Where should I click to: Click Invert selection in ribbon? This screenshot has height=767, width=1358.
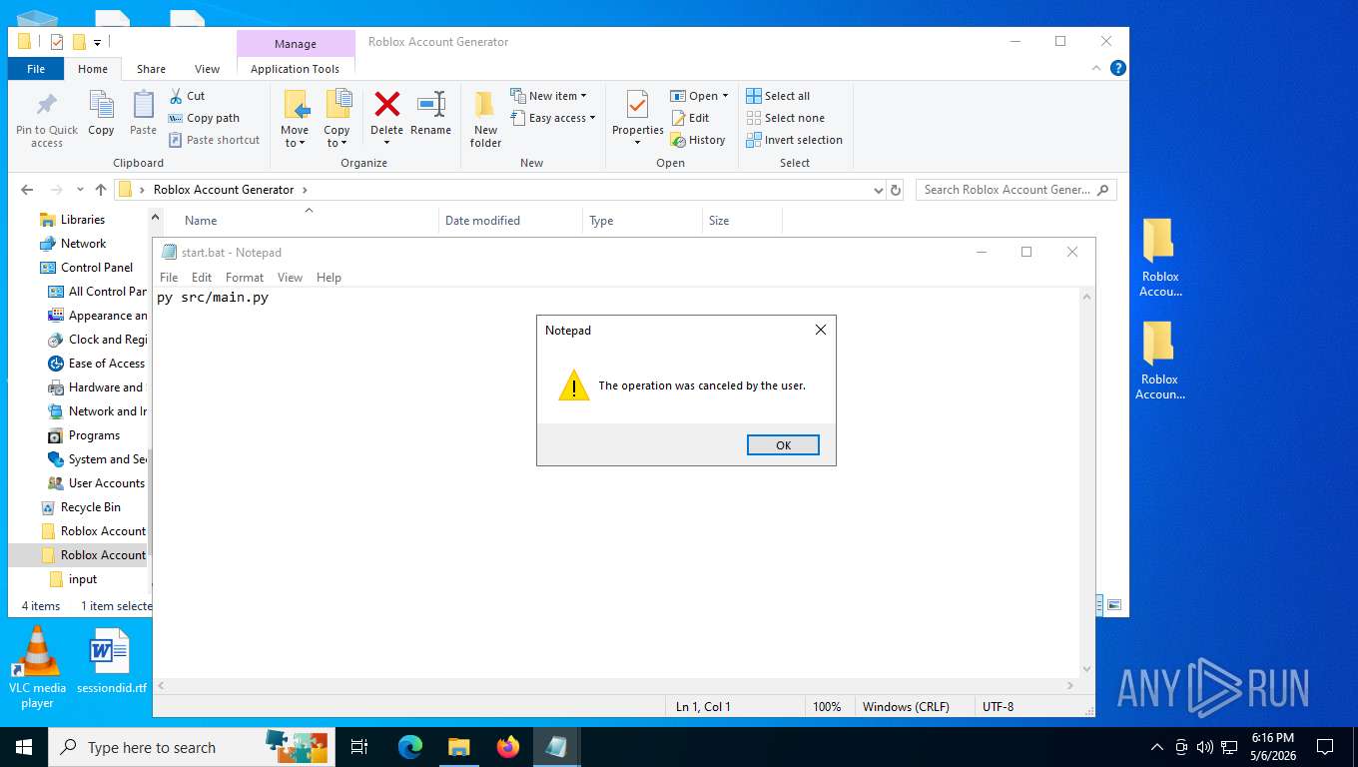(794, 140)
